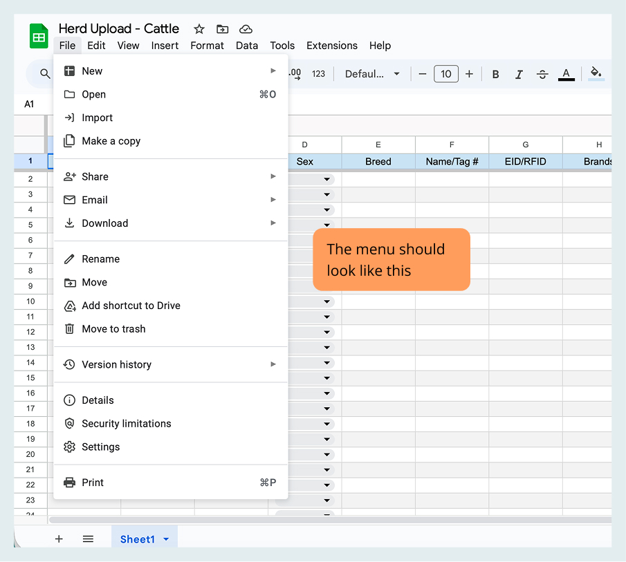
Task: Open the Extensions menu
Action: click(332, 46)
